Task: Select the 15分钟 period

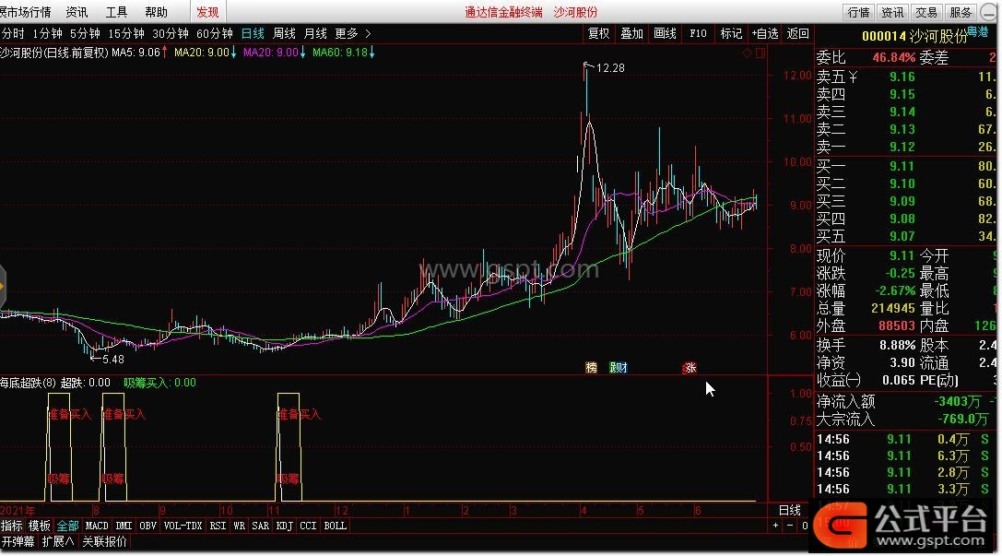Action: click(x=126, y=33)
